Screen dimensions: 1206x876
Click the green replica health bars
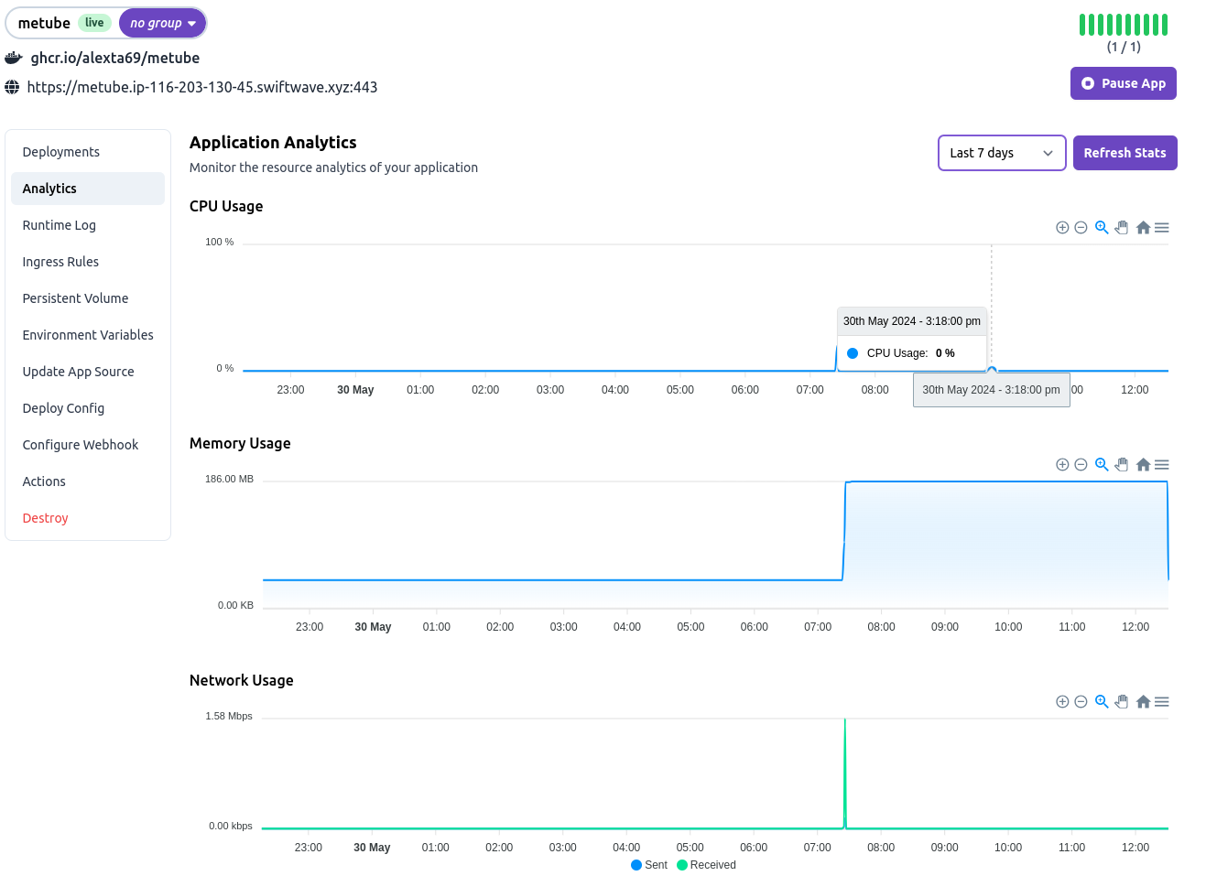click(x=1124, y=25)
